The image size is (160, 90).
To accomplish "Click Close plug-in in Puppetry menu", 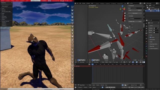I will [5, 6].
